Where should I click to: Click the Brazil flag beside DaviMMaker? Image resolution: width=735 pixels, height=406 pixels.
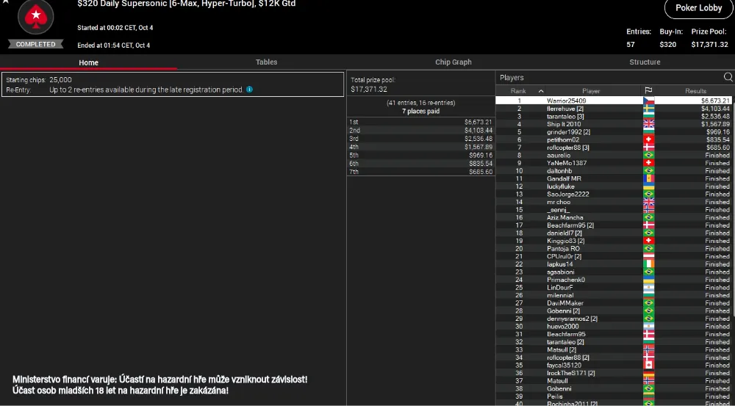pos(649,303)
